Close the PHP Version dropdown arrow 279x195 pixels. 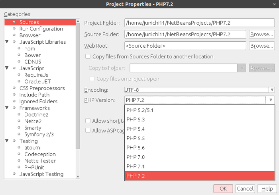pos(271,100)
